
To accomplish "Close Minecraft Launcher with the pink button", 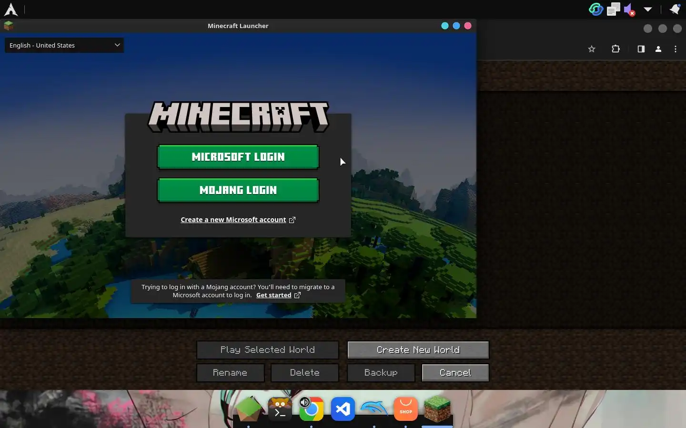I will (x=468, y=26).
